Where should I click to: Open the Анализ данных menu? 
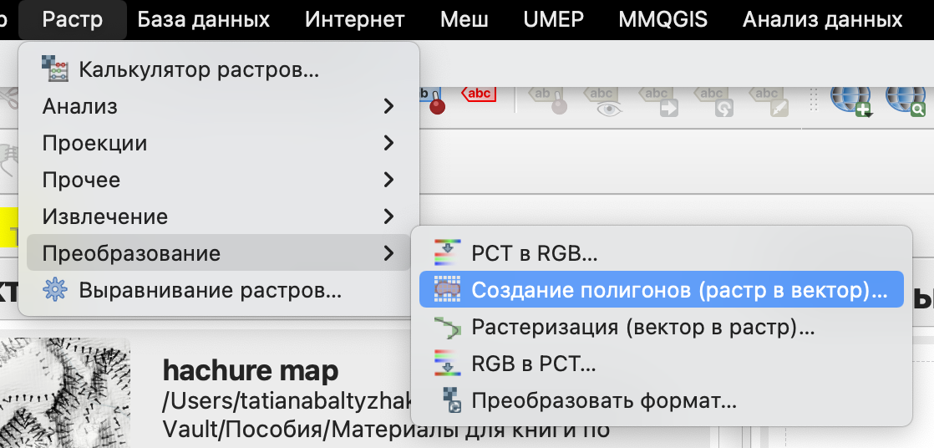click(x=822, y=19)
